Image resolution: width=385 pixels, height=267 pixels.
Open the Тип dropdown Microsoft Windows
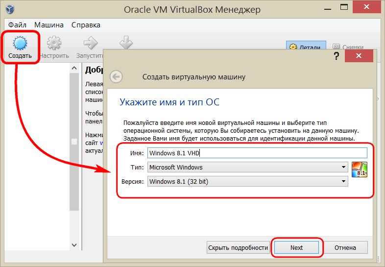click(x=247, y=167)
